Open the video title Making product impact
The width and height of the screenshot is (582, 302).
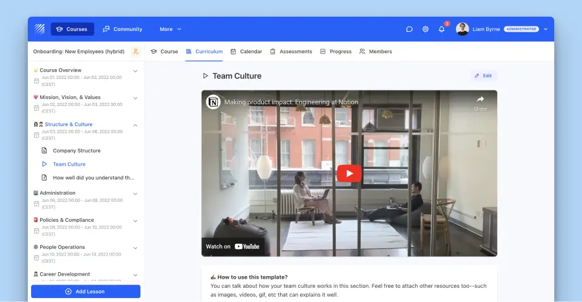click(291, 102)
